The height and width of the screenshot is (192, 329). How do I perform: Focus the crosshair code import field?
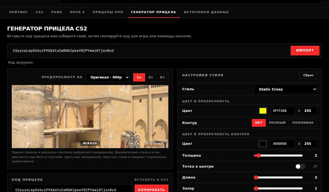pos(150,51)
